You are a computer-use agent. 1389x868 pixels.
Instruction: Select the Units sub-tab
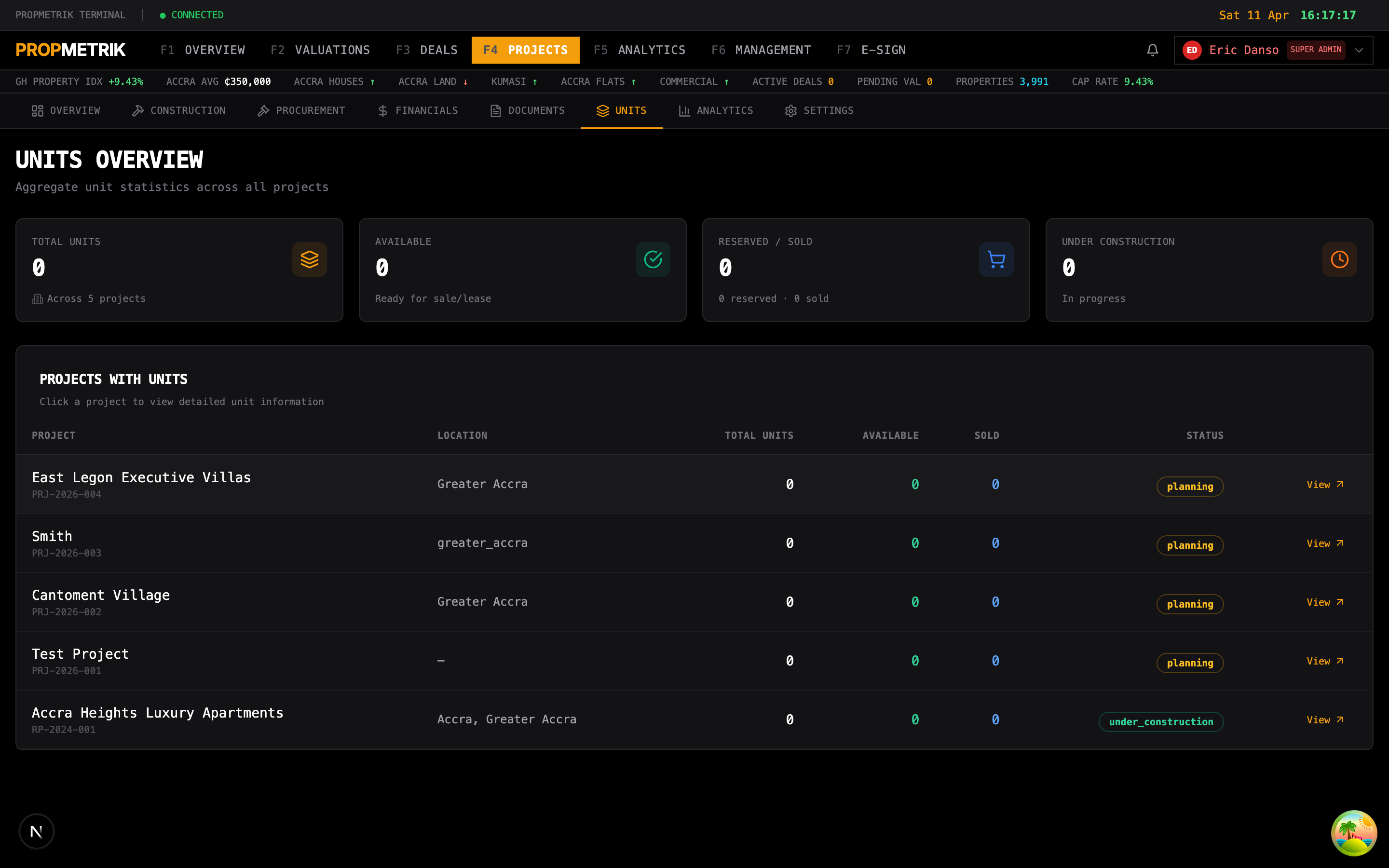click(x=621, y=111)
